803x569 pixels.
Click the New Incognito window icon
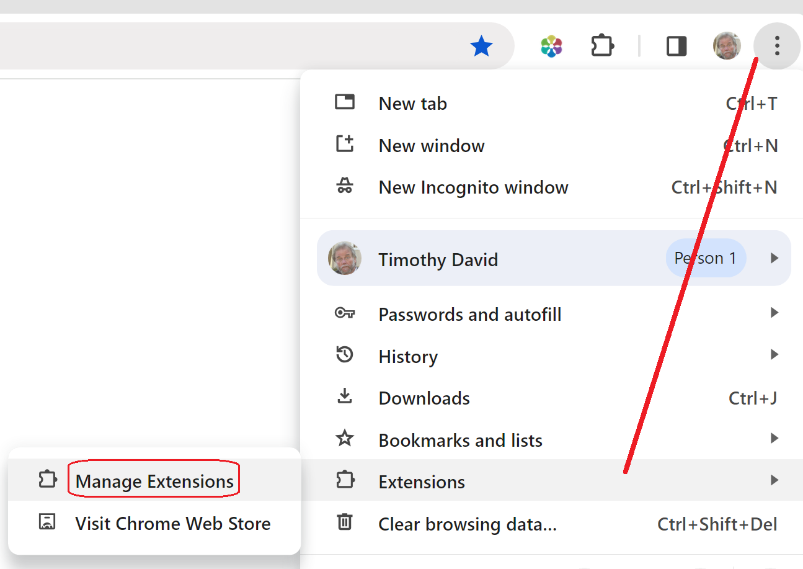(345, 187)
